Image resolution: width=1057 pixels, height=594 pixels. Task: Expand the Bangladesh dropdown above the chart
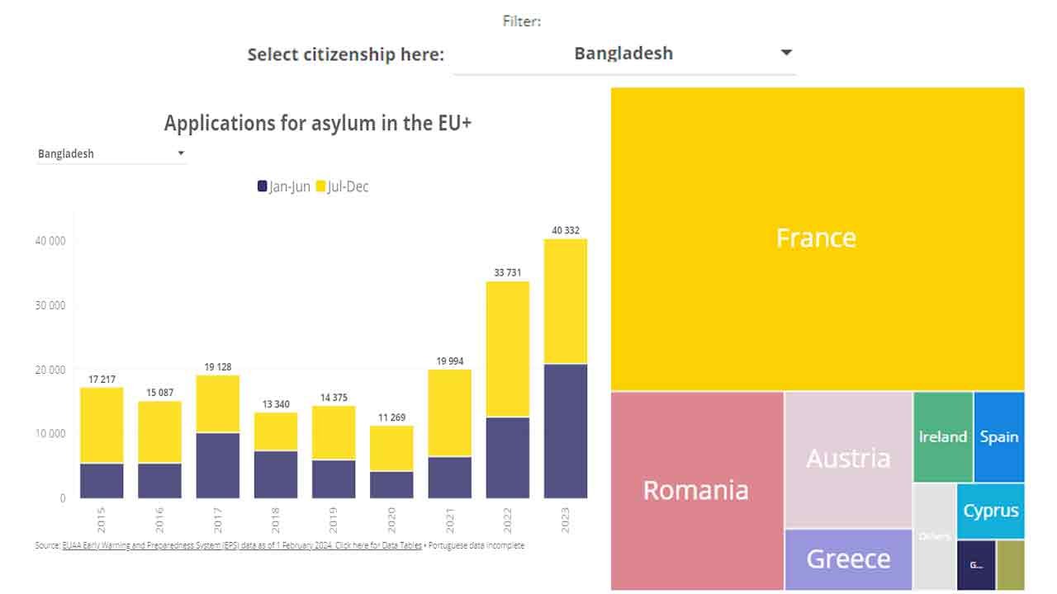[x=111, y=153]
